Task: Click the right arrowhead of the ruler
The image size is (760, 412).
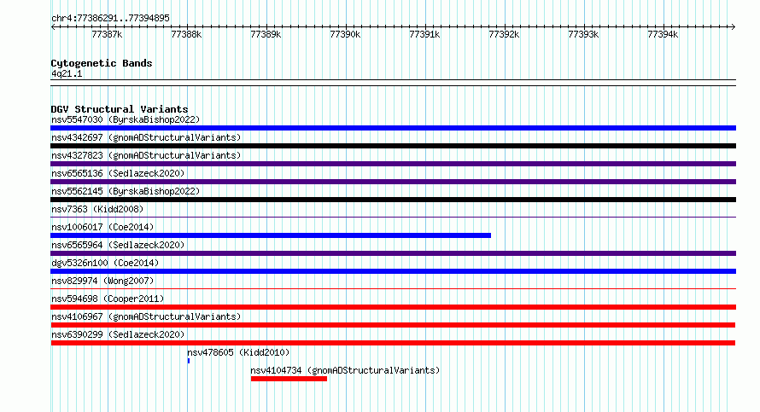Action: tap(734, 26)
